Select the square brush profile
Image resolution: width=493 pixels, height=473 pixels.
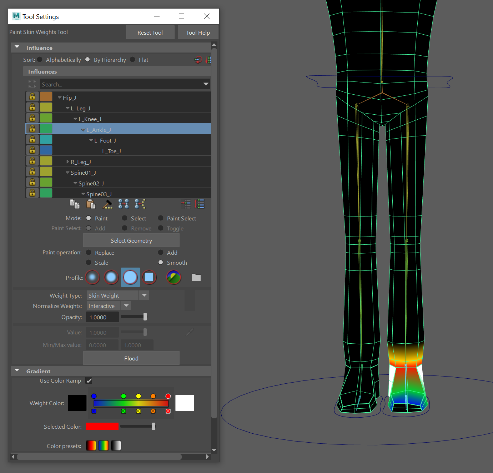click(149, 277)
